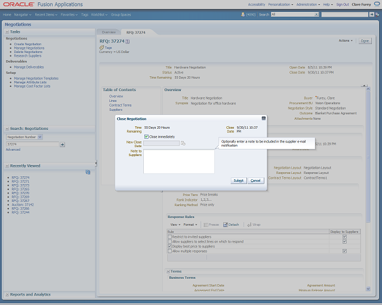Jump to Contract Terms in Table of Contents
Screen dimensions: 382x305
(x=120, y=105)
